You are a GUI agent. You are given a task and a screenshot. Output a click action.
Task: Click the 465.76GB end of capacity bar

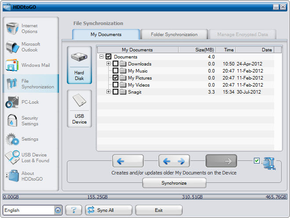coord(276,197)
